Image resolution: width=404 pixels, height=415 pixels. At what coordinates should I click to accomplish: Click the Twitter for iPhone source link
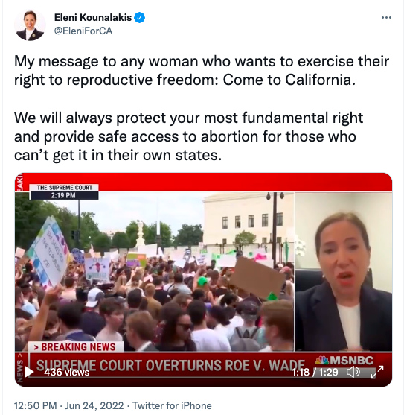172,405
